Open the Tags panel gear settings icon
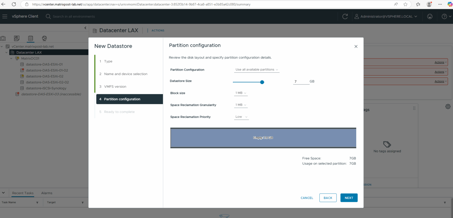The width and height of the screenshot is (453, 218). click(448, 106)
